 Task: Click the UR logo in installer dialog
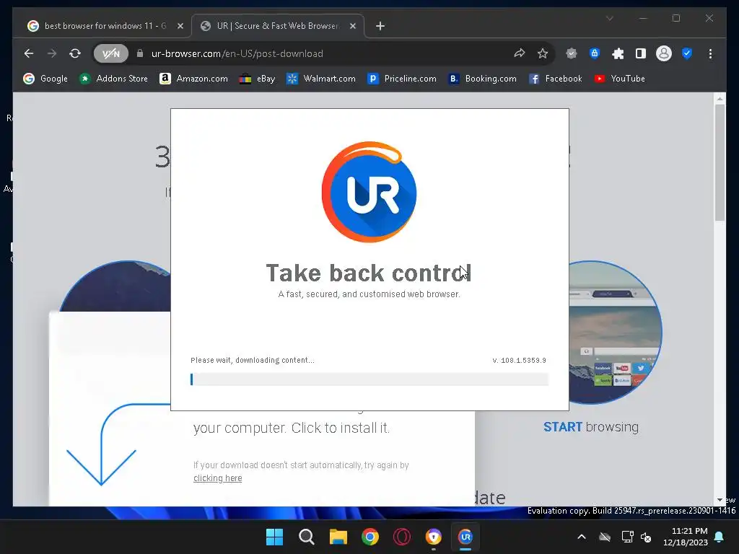(369, 192)
